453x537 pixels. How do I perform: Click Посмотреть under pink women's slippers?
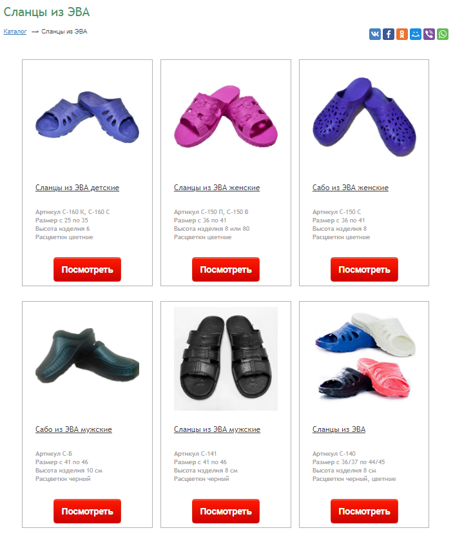[226, 269]
